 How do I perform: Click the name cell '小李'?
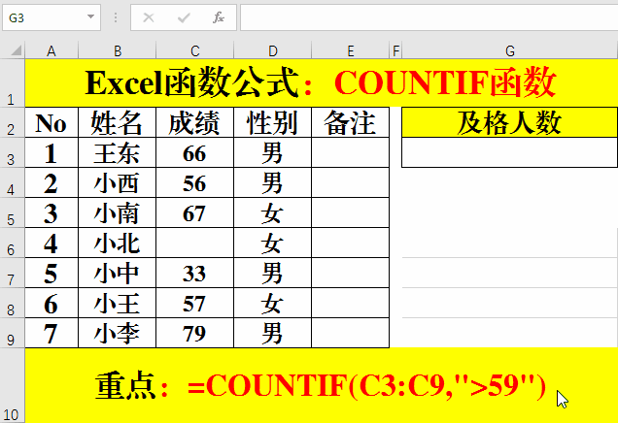point(117,333)
